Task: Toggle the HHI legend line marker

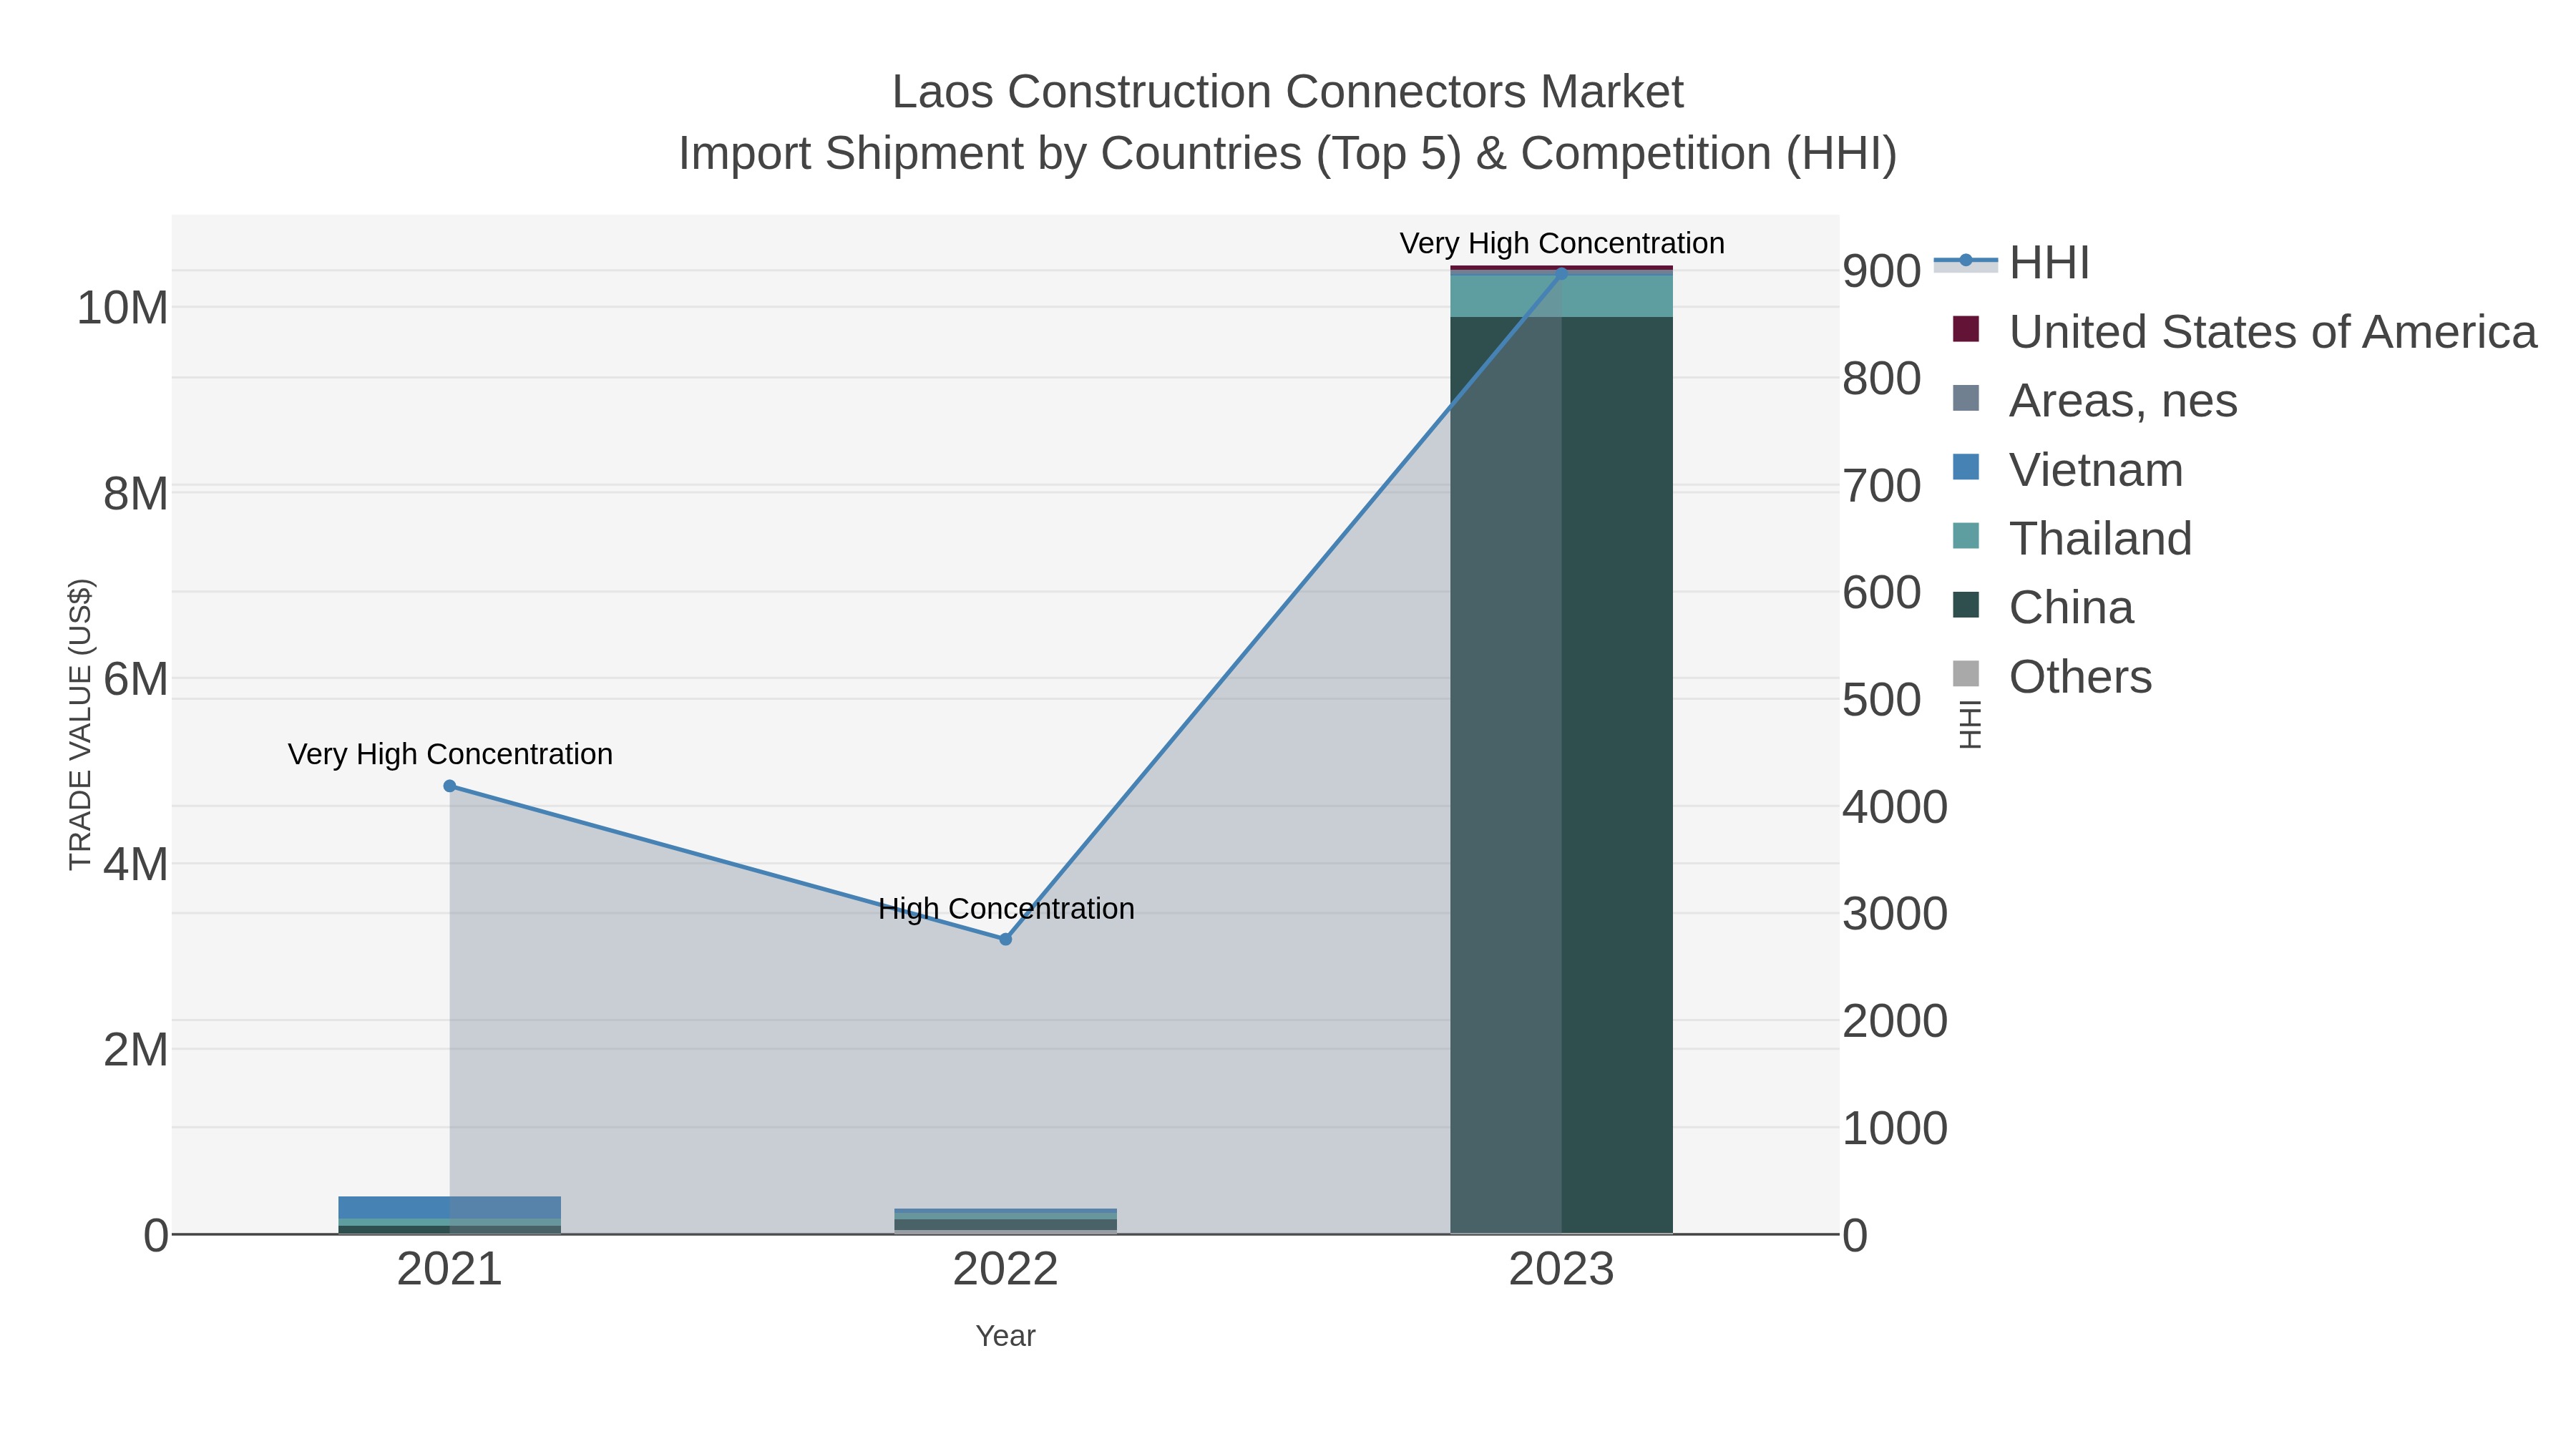Action: point(1965,262)
